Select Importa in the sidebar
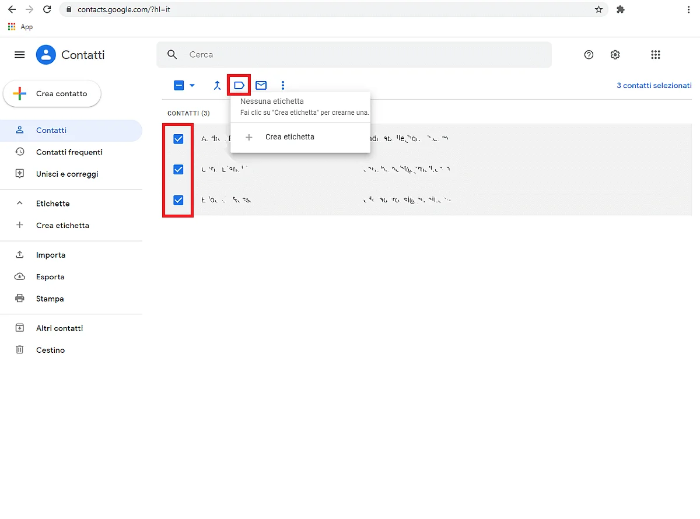The image size is (700, 519). pyautogui.click(x=71, y=255)
